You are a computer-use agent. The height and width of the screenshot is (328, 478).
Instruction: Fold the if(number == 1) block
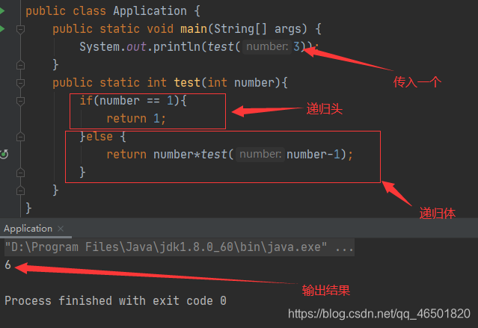20,101
